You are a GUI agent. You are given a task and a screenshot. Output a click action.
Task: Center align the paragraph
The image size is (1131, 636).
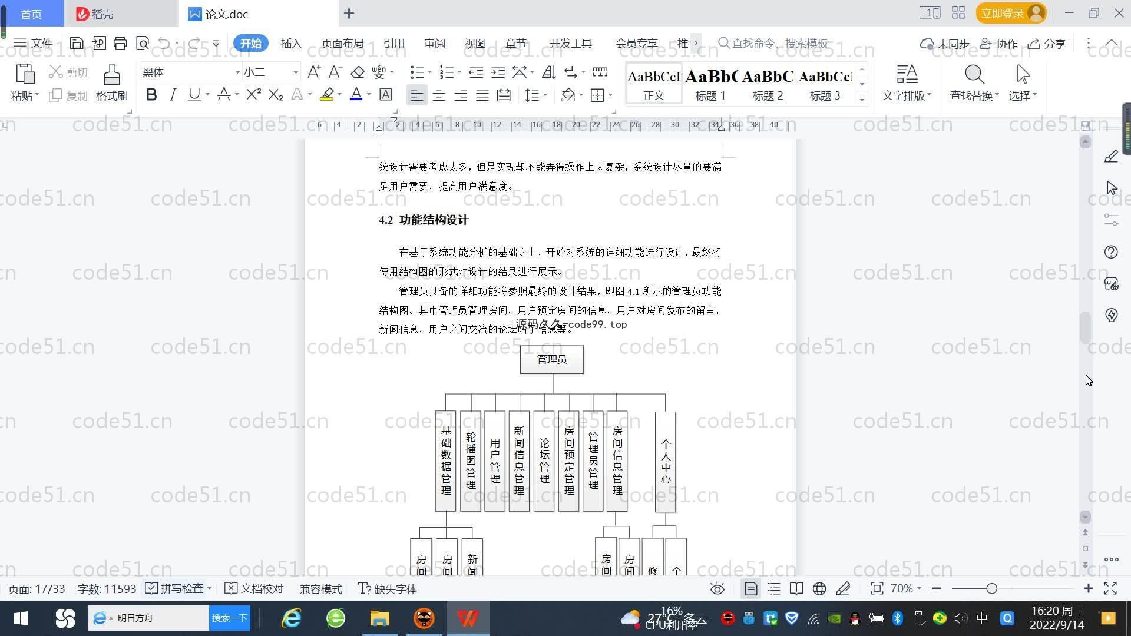(438, 95)
